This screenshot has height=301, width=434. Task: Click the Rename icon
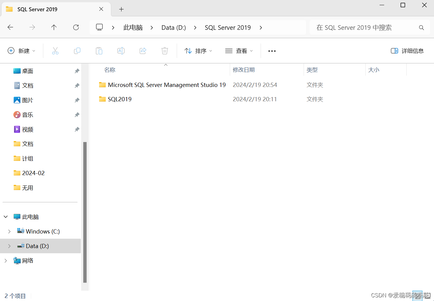click(121, 51)
